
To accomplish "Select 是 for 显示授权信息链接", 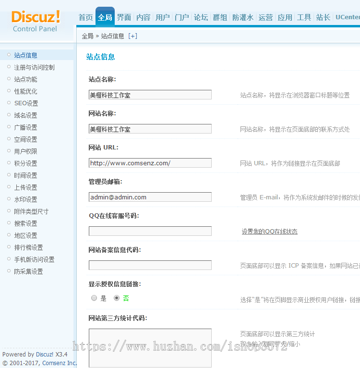I will [x=94, y=298].
